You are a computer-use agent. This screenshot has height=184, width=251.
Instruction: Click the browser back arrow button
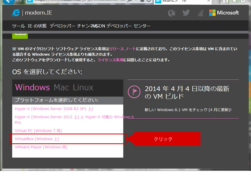pos(9,1)
